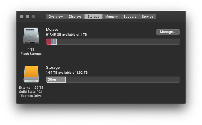Screen dimensions: 202x125
Task: Open the Support tab
Action: (x=130, y=17)
